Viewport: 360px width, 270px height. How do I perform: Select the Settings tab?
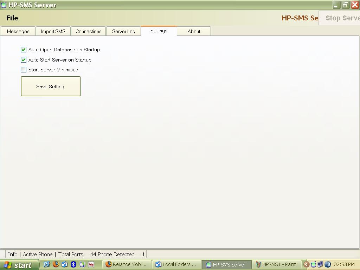coord(159,31)
